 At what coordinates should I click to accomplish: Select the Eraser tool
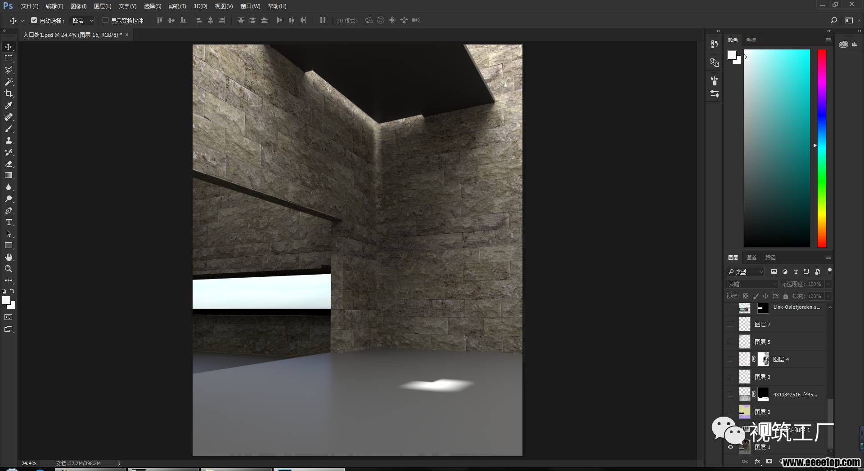click(9, 164)
